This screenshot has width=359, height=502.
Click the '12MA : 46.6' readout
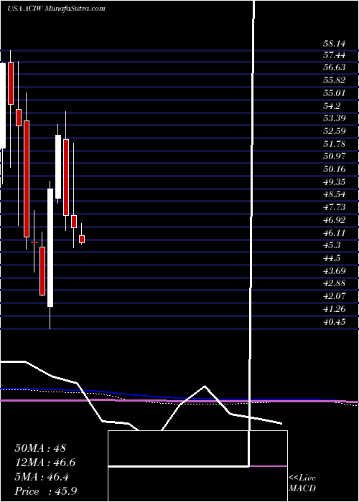[x=45, y=463]
